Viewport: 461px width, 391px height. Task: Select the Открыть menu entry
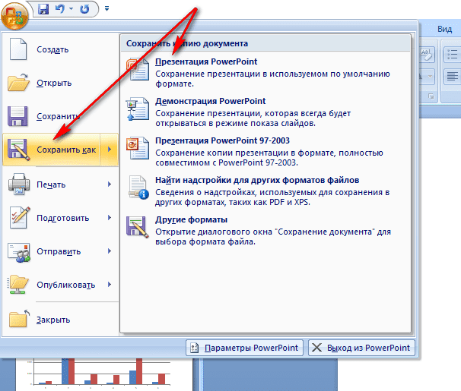[61, 83]
